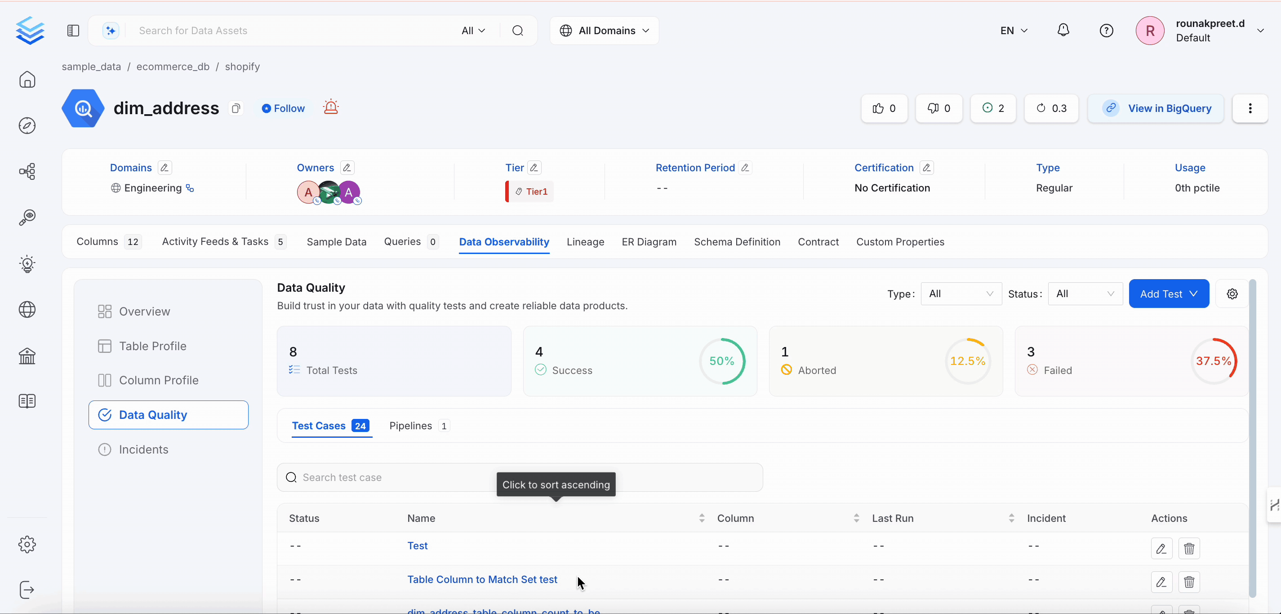Click View in BigQuery button
The width and height of the screenshot is (1281, 614).
[x=1156, y=108]
